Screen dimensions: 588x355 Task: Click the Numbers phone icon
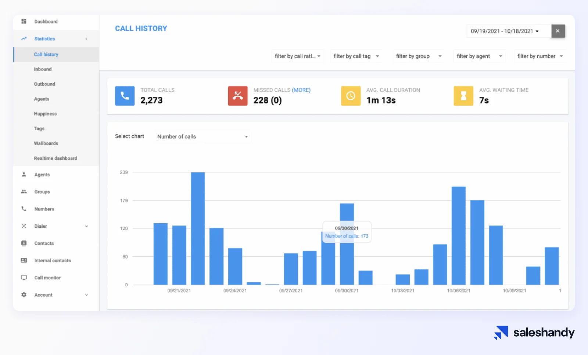pyautogui.click(x=24, y=209)
